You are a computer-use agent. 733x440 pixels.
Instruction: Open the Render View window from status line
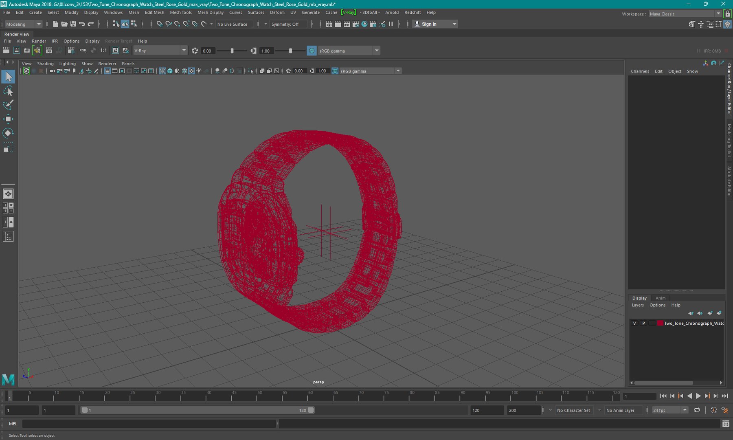(329, 24)
